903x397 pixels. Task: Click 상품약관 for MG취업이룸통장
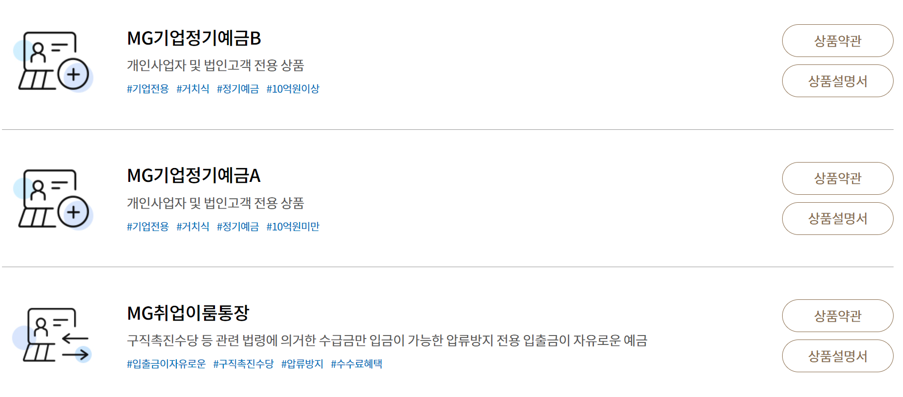[x=838, y=316]
